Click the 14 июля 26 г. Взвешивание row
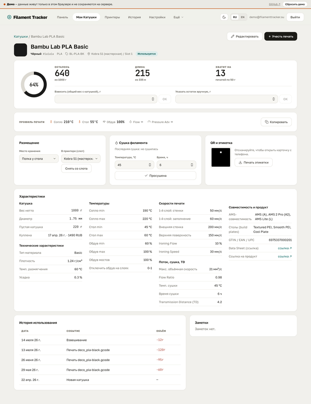The image size is (311, 404). coord(100,340)
